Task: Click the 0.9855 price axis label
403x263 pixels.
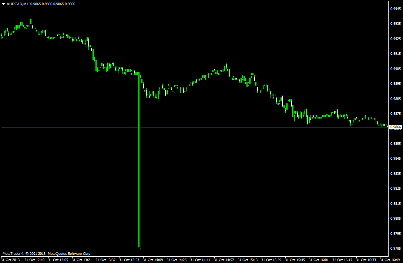Action: (x=396, y=144)
